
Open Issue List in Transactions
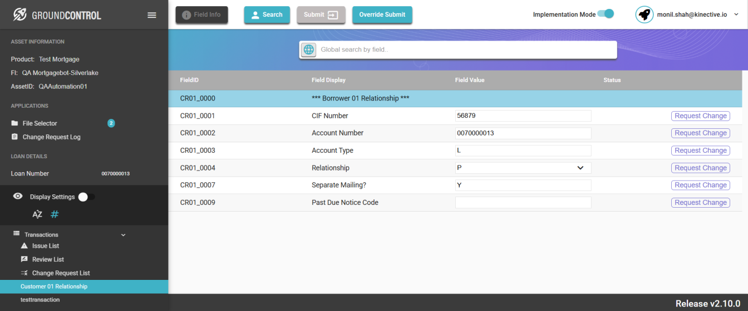pos(45,246)
